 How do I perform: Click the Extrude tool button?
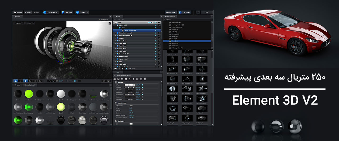67,12
